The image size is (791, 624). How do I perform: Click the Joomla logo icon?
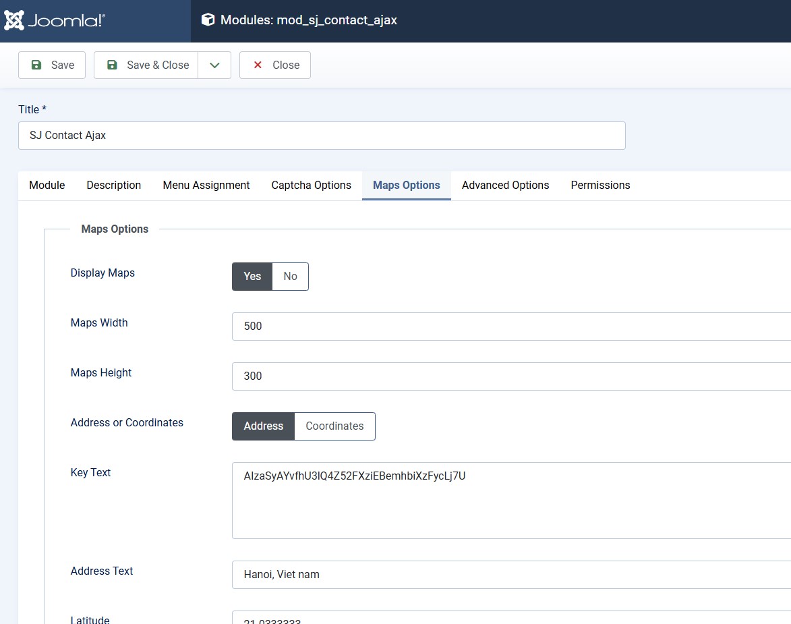click(15, 20)
